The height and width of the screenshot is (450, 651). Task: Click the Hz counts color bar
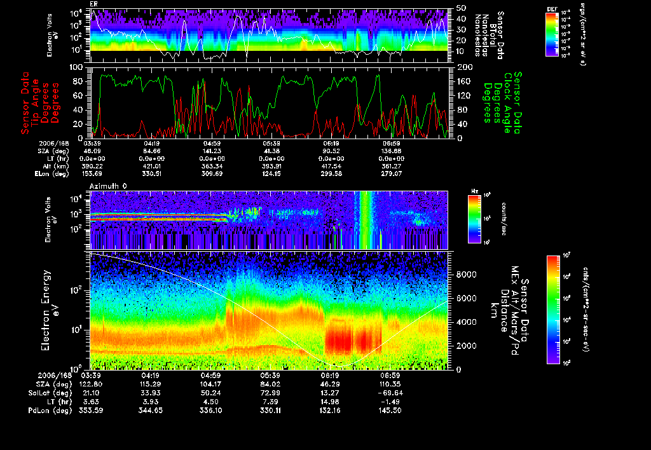point(474,219)
